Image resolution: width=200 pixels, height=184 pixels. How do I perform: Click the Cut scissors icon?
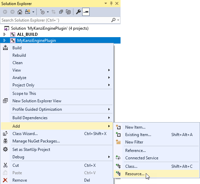click(5, 165)
